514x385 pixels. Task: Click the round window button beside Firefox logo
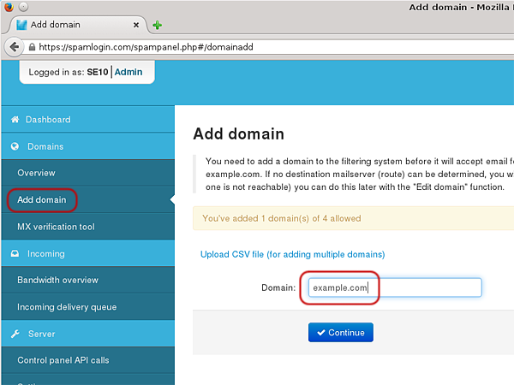click(x=23, y=7)
